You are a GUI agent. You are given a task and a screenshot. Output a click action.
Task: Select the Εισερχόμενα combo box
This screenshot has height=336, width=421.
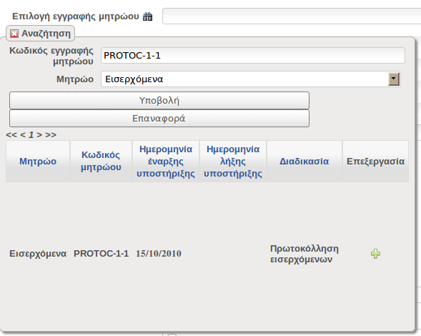click(x=250, y=79)
